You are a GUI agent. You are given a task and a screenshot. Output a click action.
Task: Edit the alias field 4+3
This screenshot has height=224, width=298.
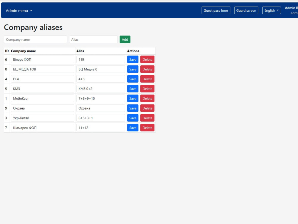(100, 79)
